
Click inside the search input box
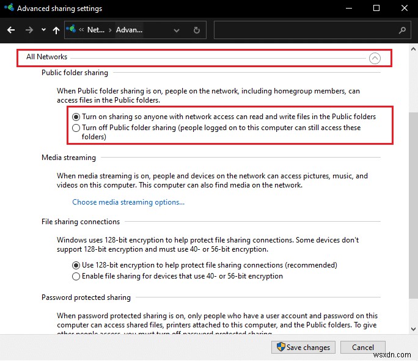[312, 30]
